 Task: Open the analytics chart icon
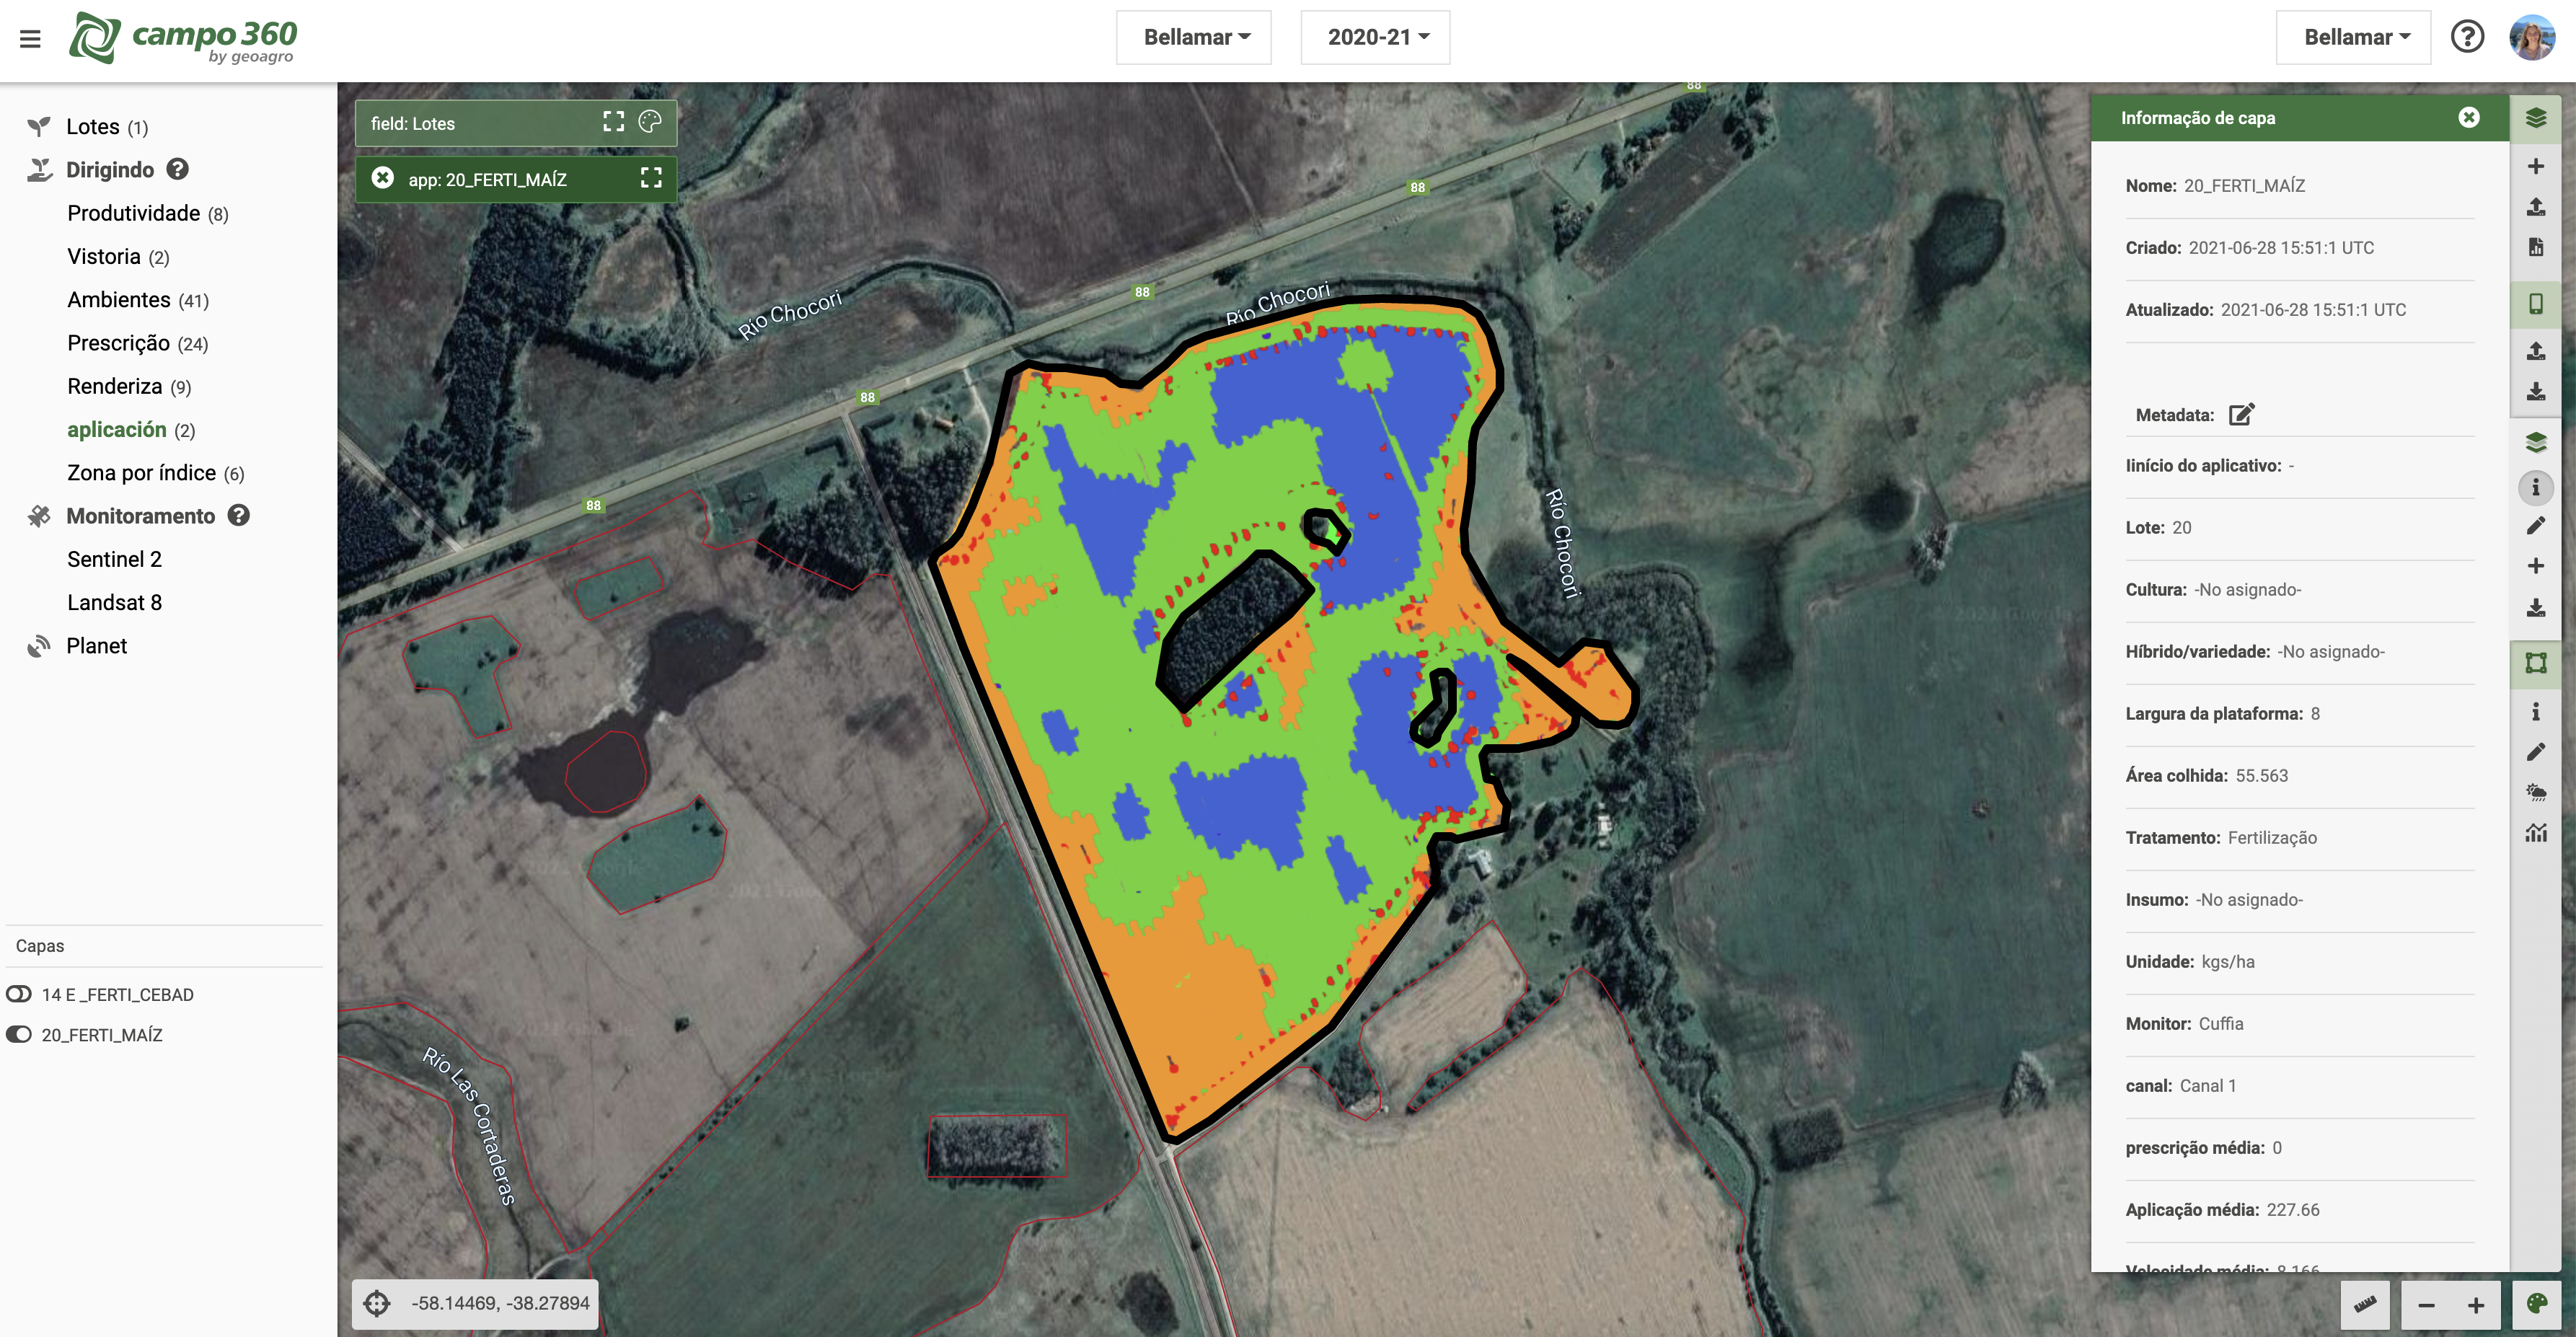[2536, 832]
